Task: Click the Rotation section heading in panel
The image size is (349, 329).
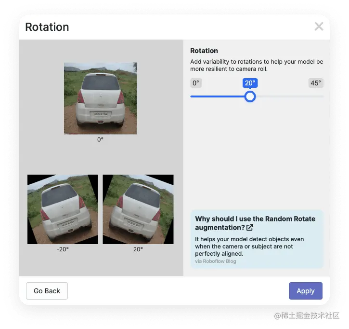Action: [x=204, y=51]
